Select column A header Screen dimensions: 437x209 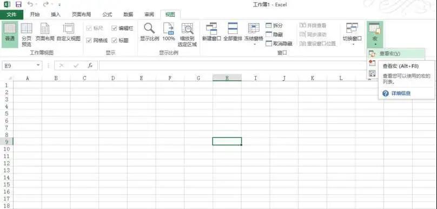(x=27, y=78)
